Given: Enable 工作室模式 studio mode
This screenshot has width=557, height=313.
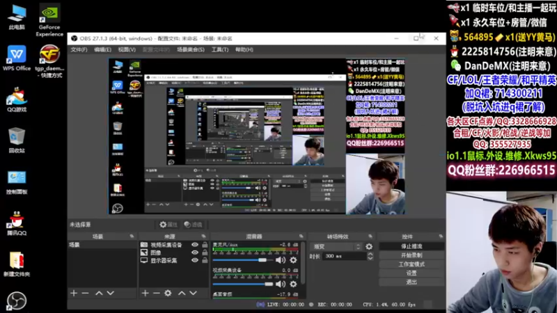Looking at the screenshot, I should pos(411,264).
